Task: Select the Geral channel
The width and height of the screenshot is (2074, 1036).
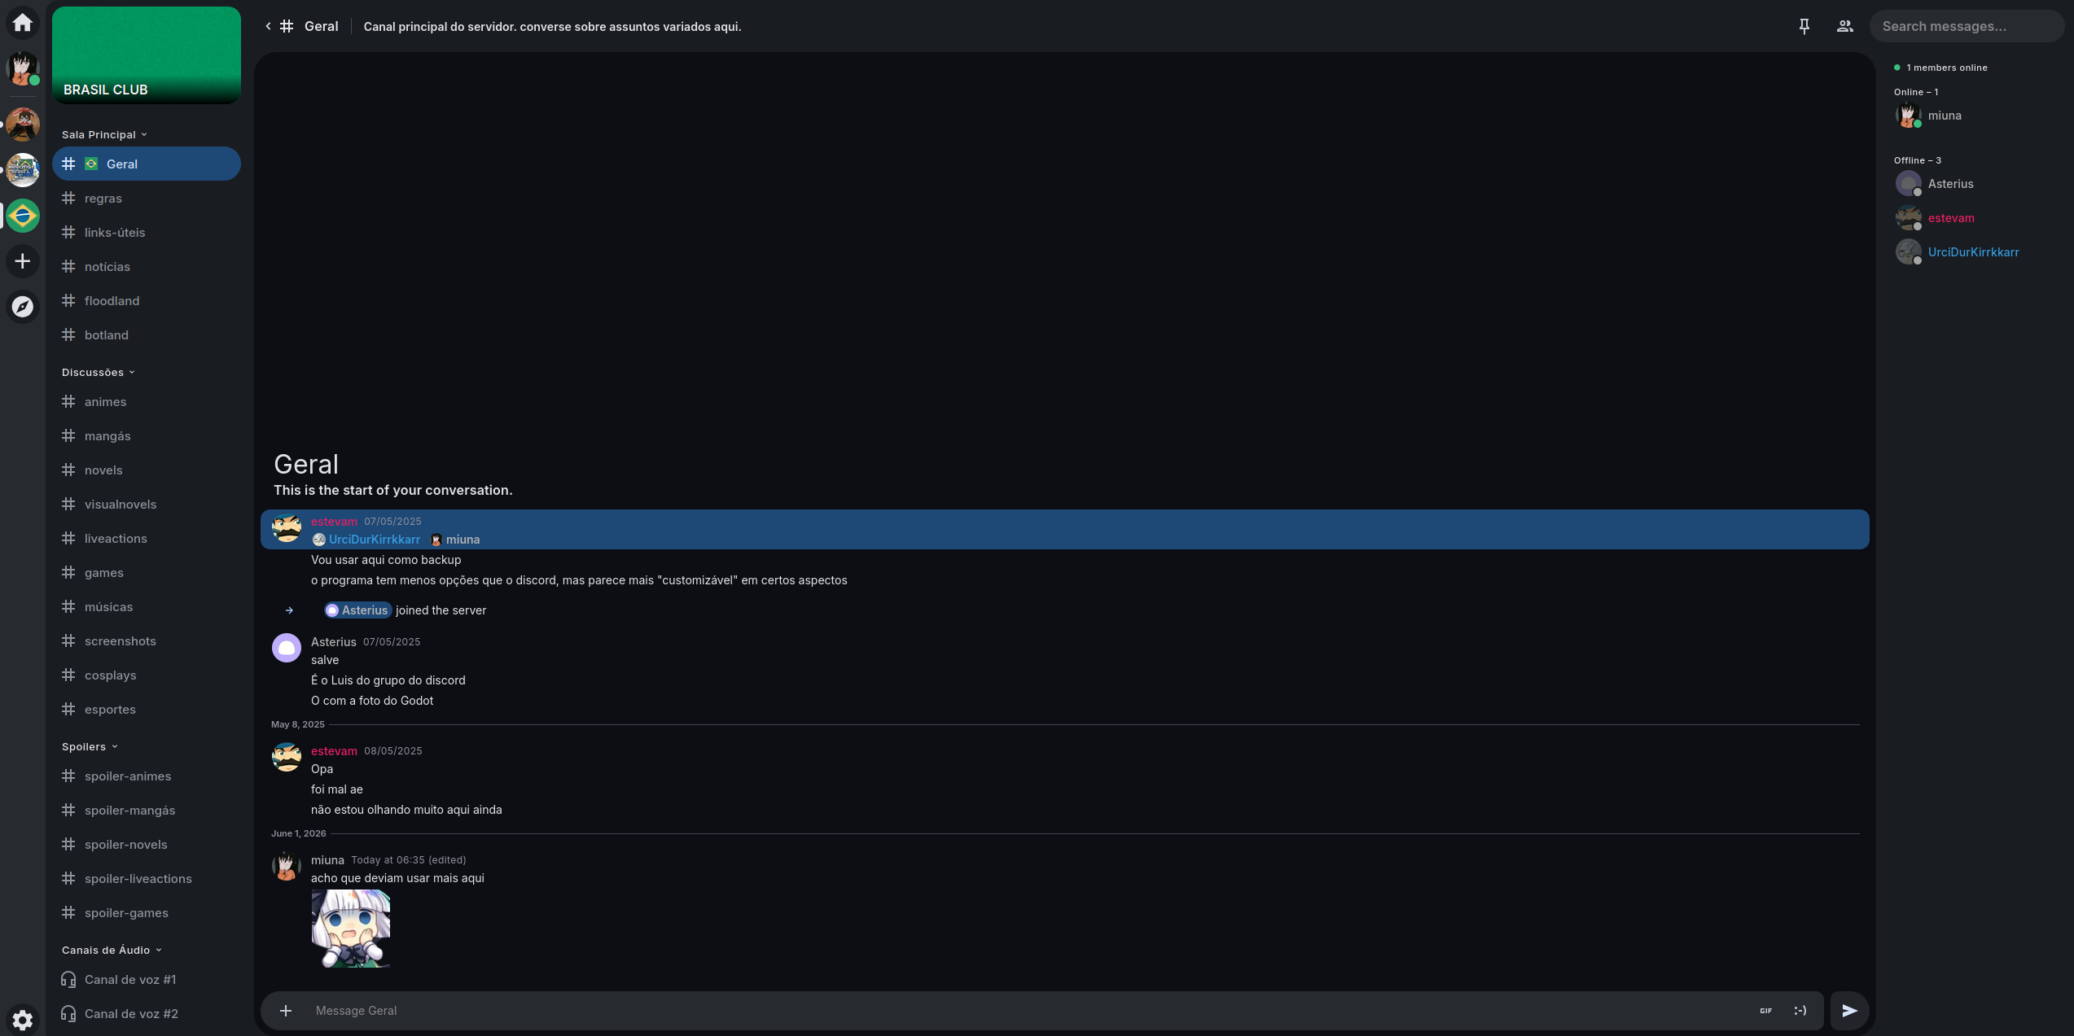Action: tap(147, 164)
